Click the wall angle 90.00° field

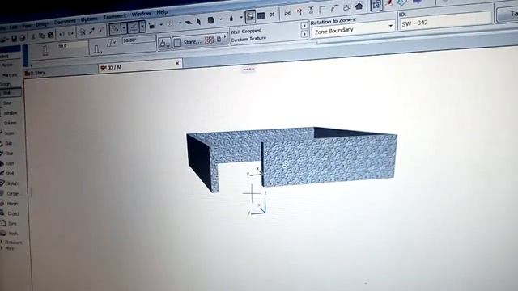point(138,40)
